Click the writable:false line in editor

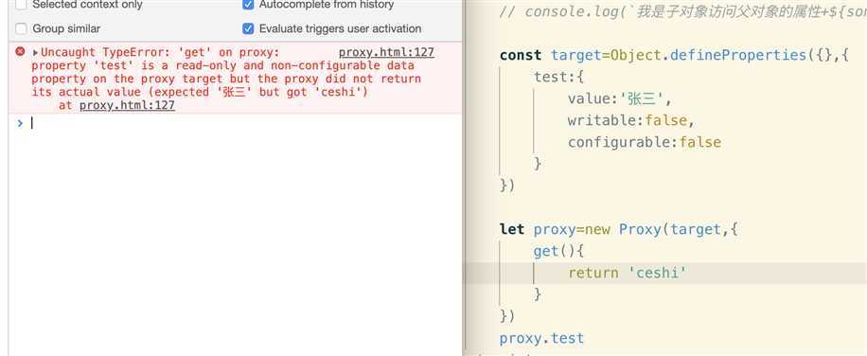point(631,120)
